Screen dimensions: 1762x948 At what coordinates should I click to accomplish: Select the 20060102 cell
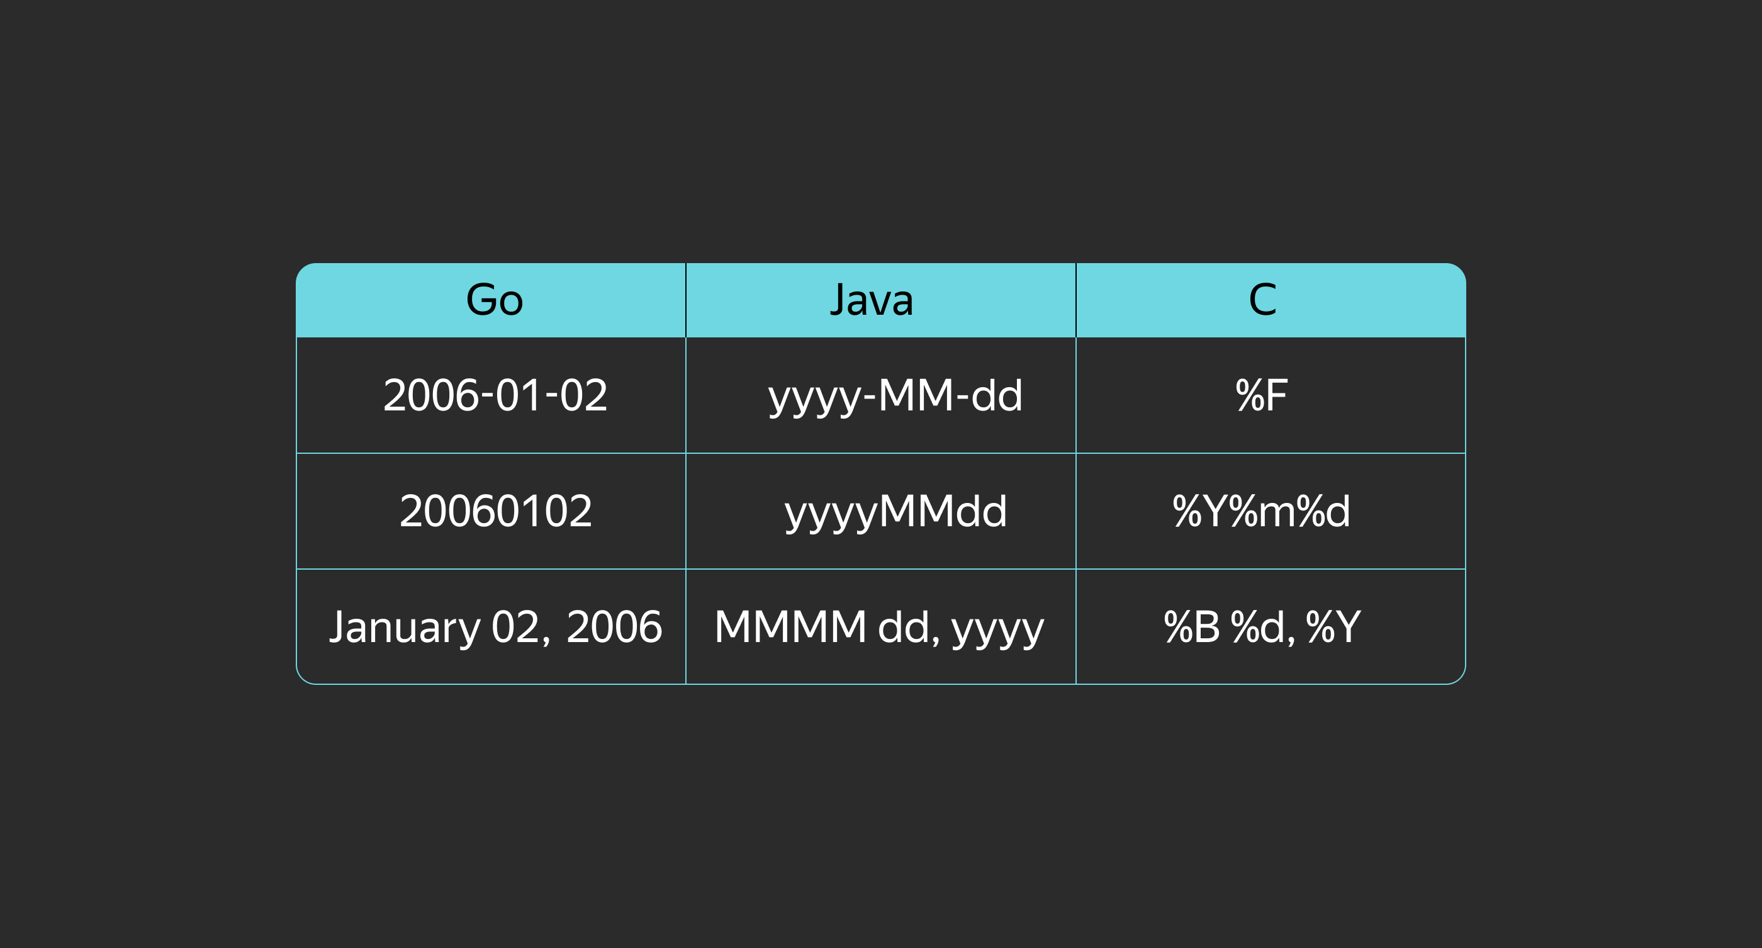click(x=491, y=511)
